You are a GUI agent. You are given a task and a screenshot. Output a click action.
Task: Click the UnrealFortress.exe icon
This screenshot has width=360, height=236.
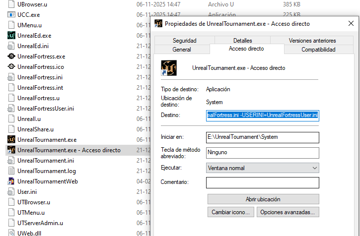(x=11, y=57)
